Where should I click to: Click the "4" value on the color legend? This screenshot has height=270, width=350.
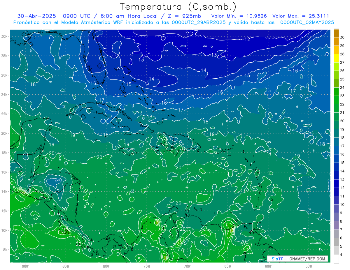click(342, 255)
